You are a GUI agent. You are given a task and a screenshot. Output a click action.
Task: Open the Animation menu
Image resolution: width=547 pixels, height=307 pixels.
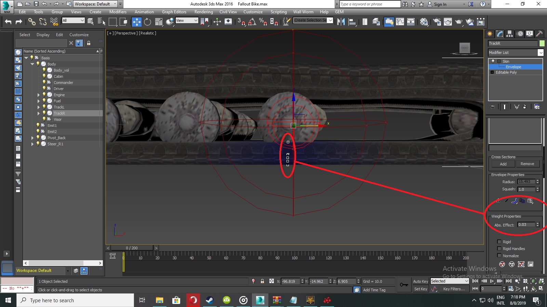[144, 12]
